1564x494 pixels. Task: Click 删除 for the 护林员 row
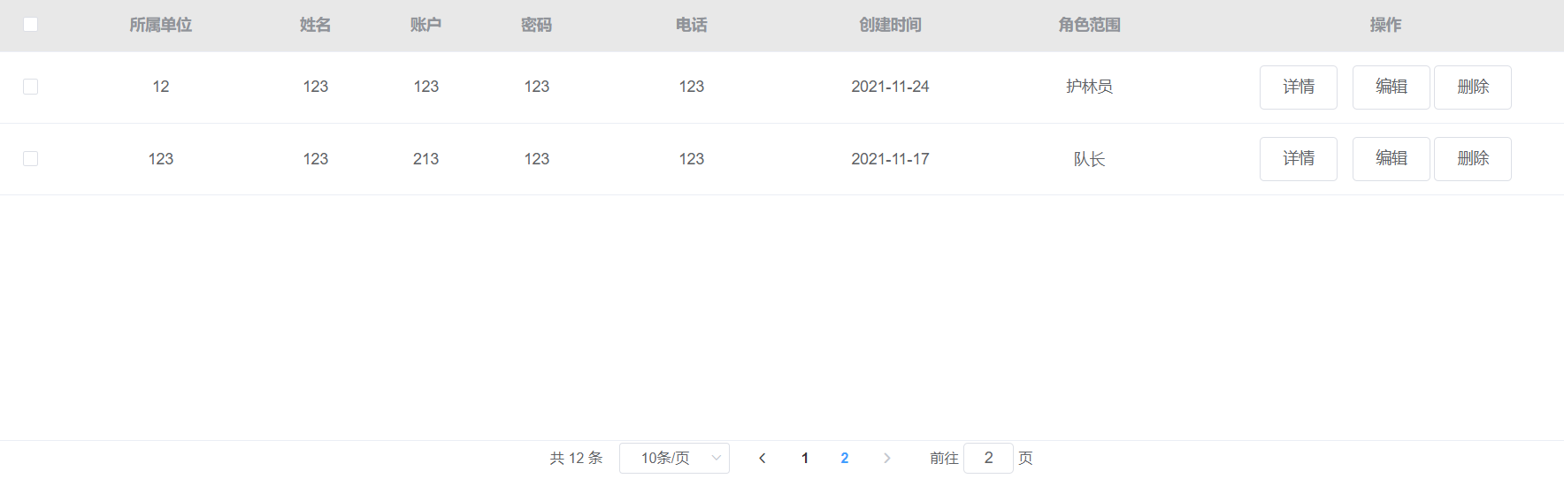pos(1472,87)
